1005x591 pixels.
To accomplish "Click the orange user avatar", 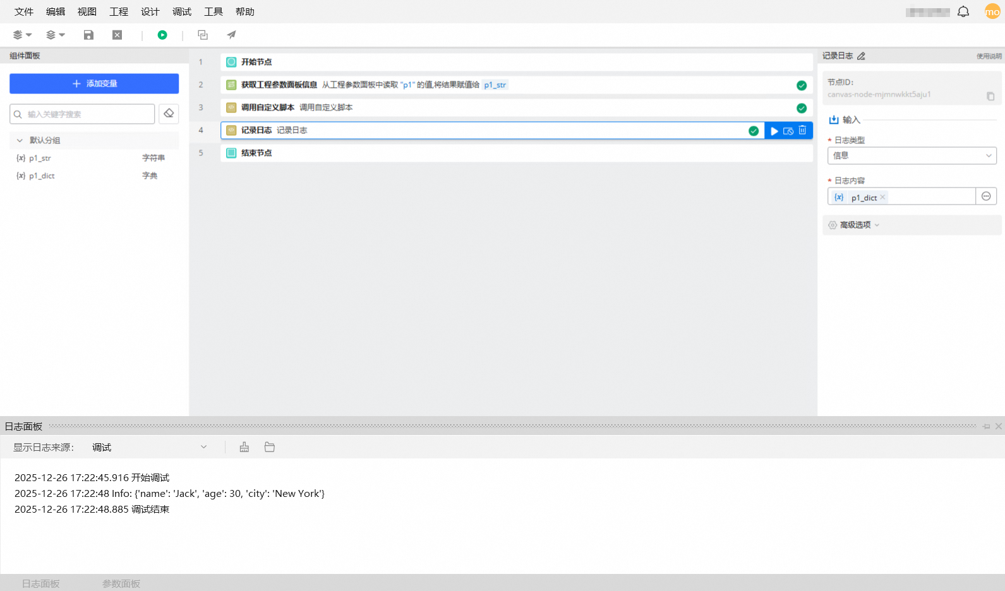I will [992, 11].
